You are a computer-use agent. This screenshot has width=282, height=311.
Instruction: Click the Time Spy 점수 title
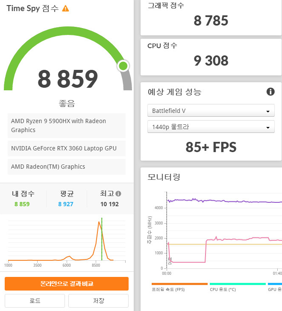pyautogui.click(x=32, y=9)
